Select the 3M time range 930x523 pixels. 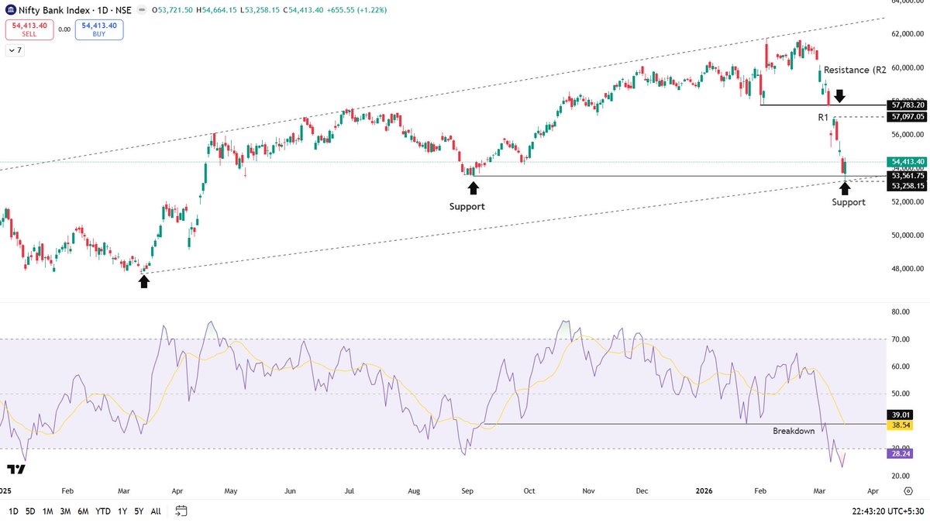click(66, 511)
